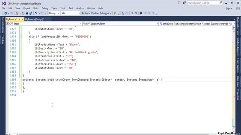241x135 pixels.
Task: Click the Navigate Backward arrow icon
Action: pyautogui.click(x=6, y=13)
